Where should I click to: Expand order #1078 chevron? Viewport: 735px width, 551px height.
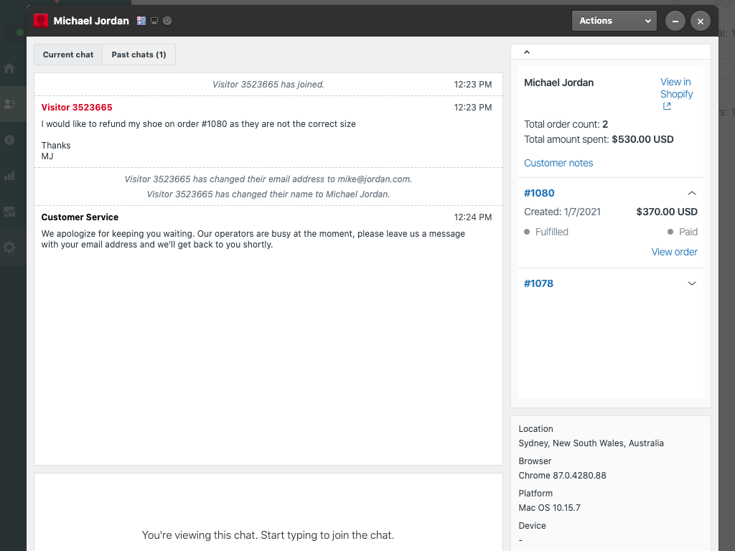coord(692,283)
